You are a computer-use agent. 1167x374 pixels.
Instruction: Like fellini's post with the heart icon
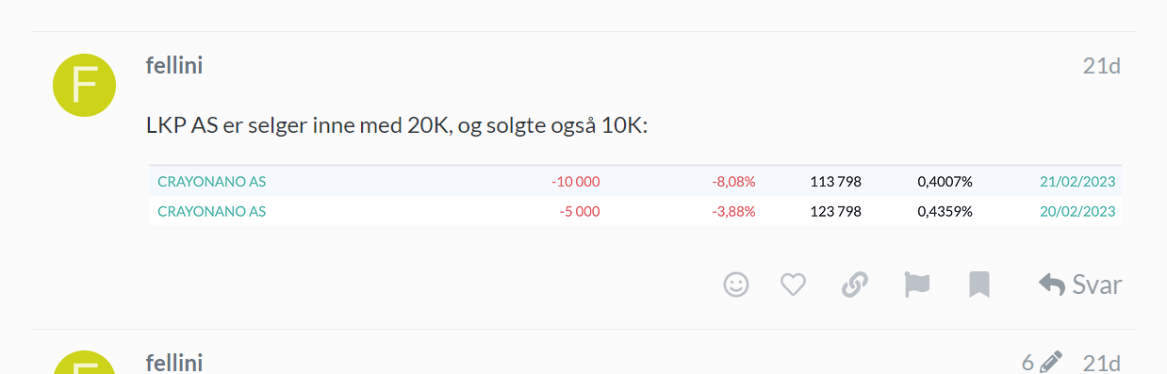(x=794, y=285)
